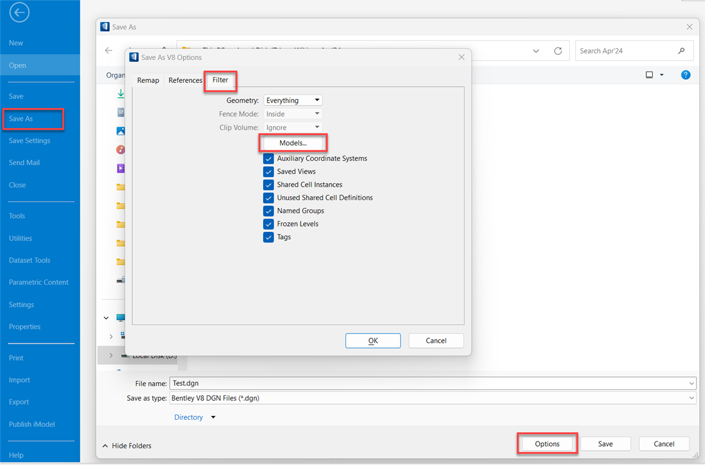Switch to the Remap tab
The image size is (705, 465).
point(148,80)
